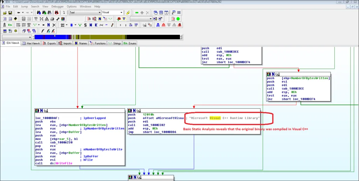This screenshot has height=181, width=359.
Task: Open the string-type 's' dropdown arrow
Action: (x=39, y=25)
